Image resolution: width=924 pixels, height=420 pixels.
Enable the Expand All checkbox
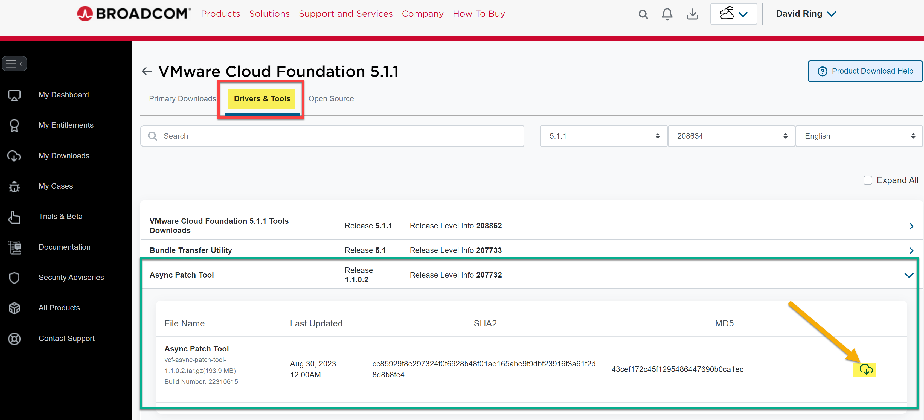click(x=867, y=180)
